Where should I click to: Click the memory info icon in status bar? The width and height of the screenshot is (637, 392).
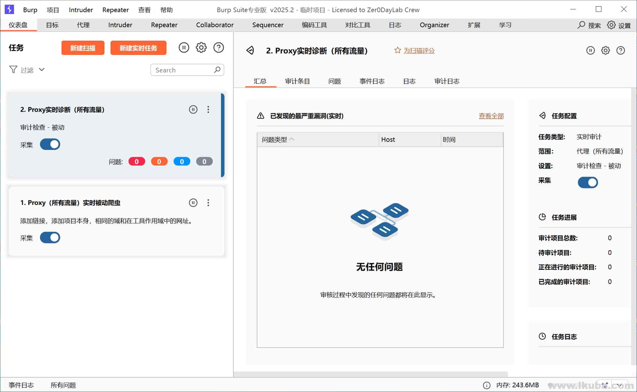pyautogui.click(x=487, y=385)
